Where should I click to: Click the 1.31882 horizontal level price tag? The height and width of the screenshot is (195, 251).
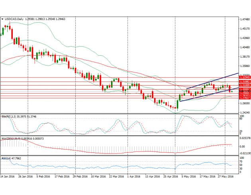click(x=244, y=81)
